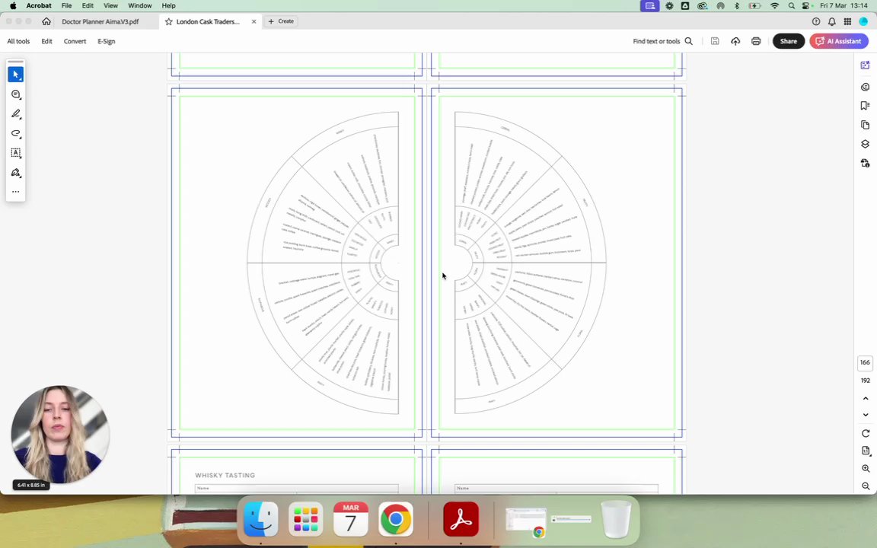This screenshot has width=877, height=548.
Task: Open the Adobe apps grid
Action: point(847,21)
